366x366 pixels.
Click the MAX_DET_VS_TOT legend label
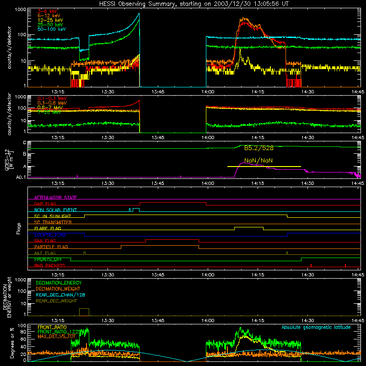coord(57,336)
